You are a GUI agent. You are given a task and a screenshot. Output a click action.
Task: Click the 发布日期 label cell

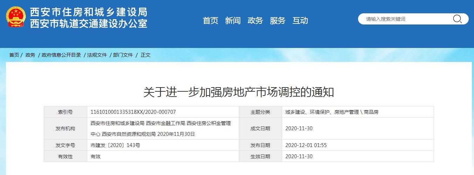(x=260, y=145)
